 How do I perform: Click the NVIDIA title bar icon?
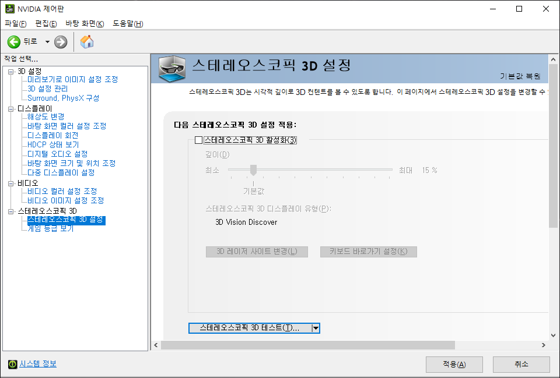pyautogui.click(x=10, y=9)
